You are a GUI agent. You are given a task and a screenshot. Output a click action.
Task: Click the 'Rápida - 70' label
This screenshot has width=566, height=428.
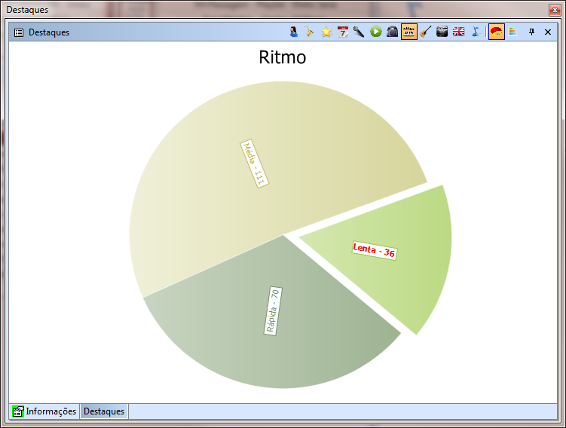click(x=273, y=311)
